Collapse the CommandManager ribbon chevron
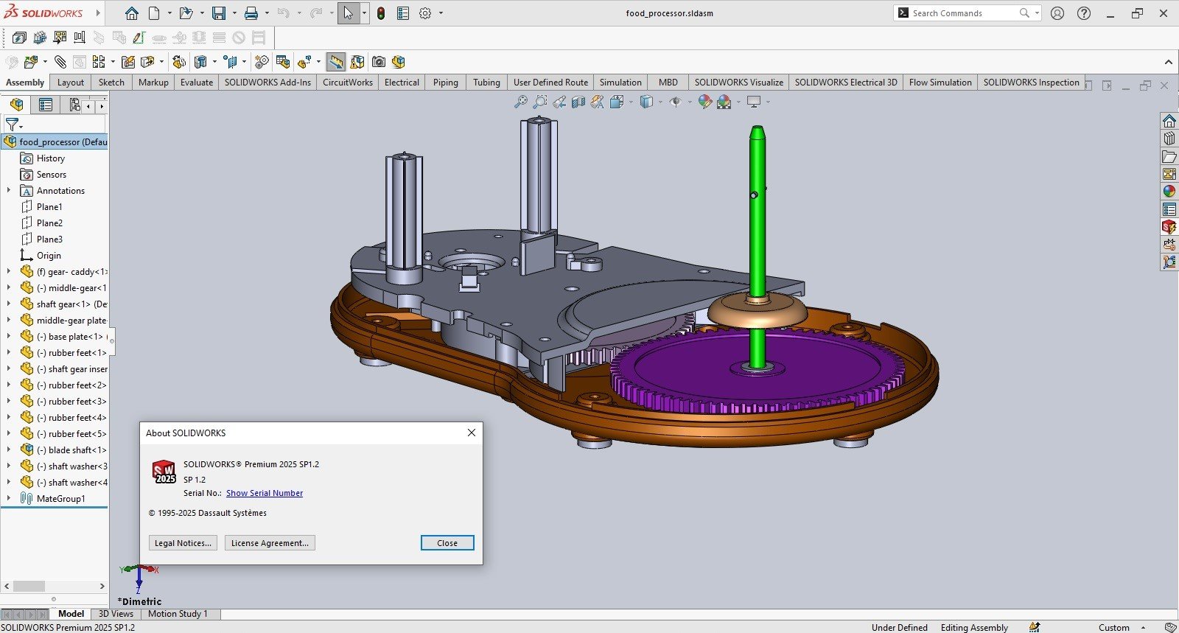Screen dimensions: 1179x633 [1169, 62]
